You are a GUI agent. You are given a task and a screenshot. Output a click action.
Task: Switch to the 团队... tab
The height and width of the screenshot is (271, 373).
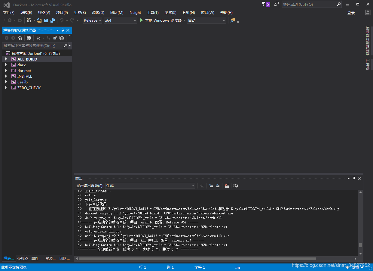point(65,258)
